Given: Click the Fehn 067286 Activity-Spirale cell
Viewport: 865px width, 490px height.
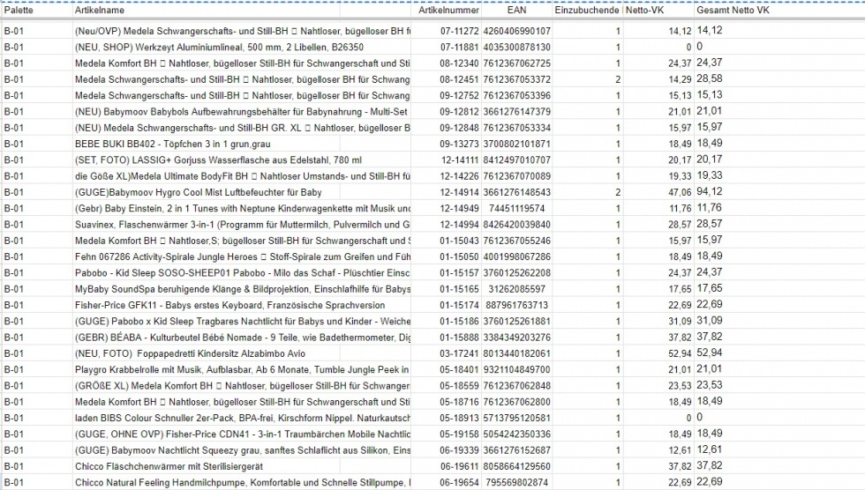Looking at the screenshot, I should [243, 256].
